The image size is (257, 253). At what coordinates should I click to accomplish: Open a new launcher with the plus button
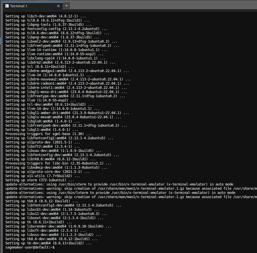(66, 6)
